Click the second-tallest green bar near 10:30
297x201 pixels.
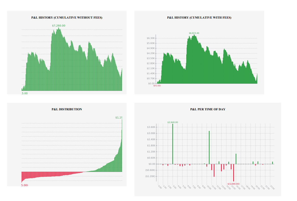tap(209, 148)
